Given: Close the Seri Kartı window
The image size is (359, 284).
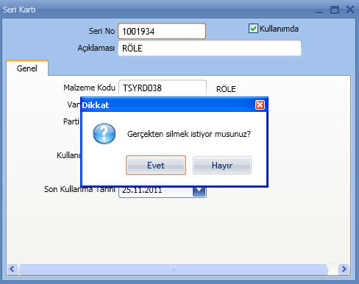Looking at the screenshot, I should click(350, 10).
